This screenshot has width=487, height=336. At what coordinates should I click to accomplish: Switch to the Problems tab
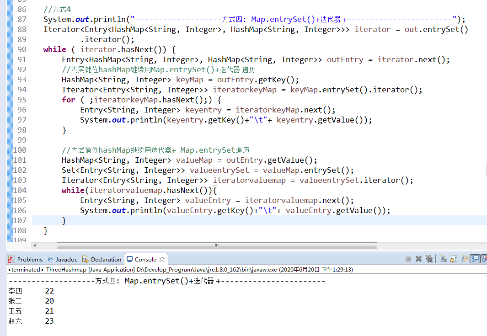tap(26, 259)
